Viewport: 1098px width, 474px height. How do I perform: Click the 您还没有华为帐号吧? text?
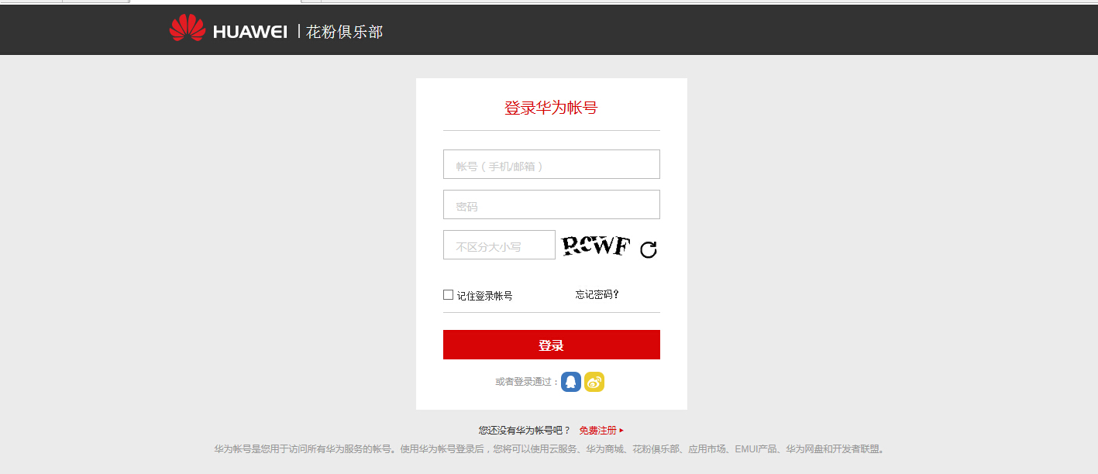524,431
